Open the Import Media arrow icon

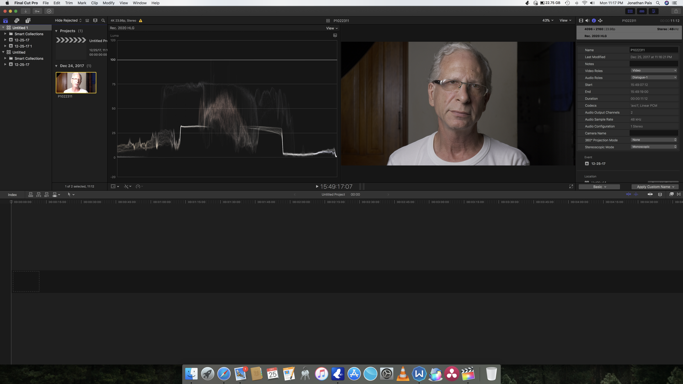coord(26,11)
